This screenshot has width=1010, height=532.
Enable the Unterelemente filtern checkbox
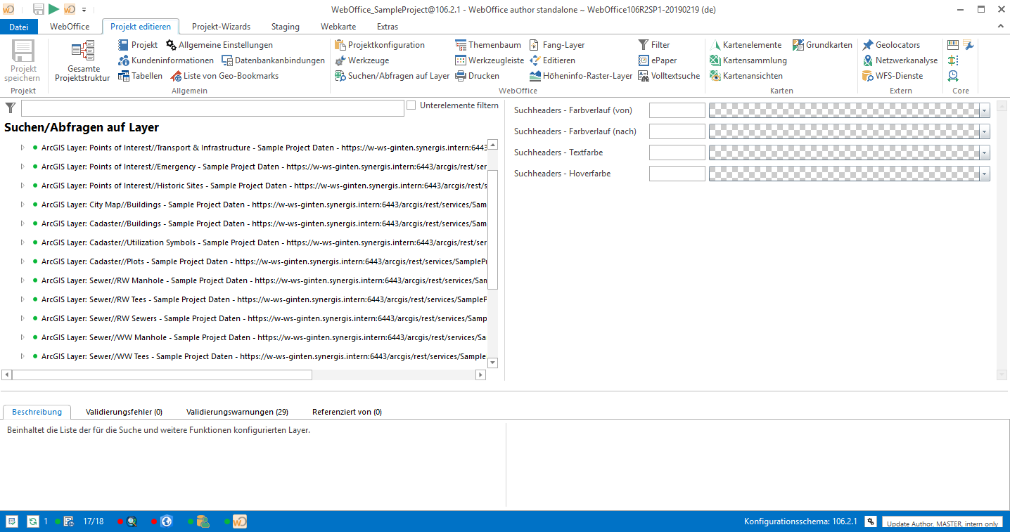411,105
